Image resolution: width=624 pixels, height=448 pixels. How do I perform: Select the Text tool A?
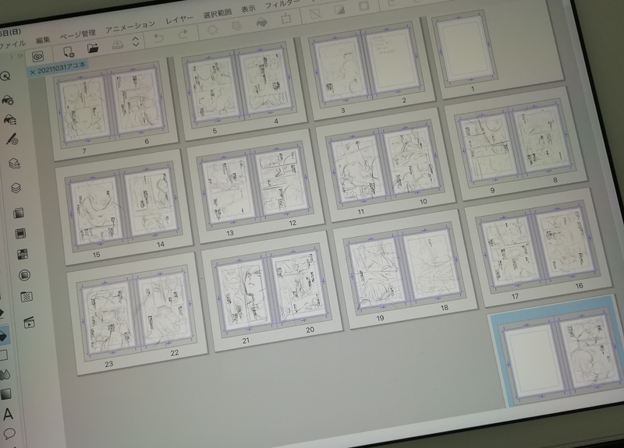pyautogui.click(x=8, y=414)
